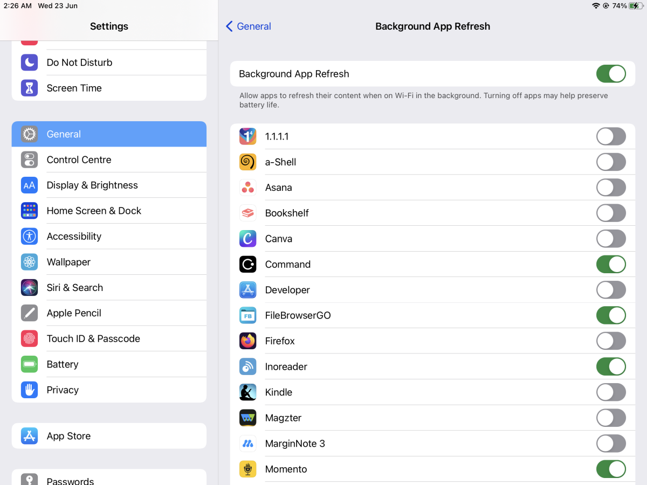
Task: Tap the Bookshelf app icon
Action: (x=248, y=213)
